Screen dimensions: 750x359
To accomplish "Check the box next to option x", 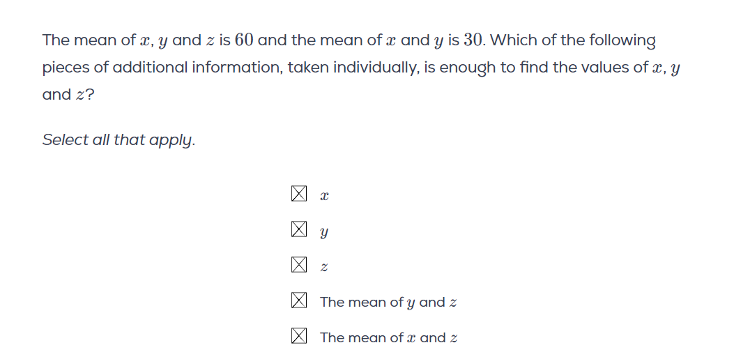I will (x=298, y=194).
